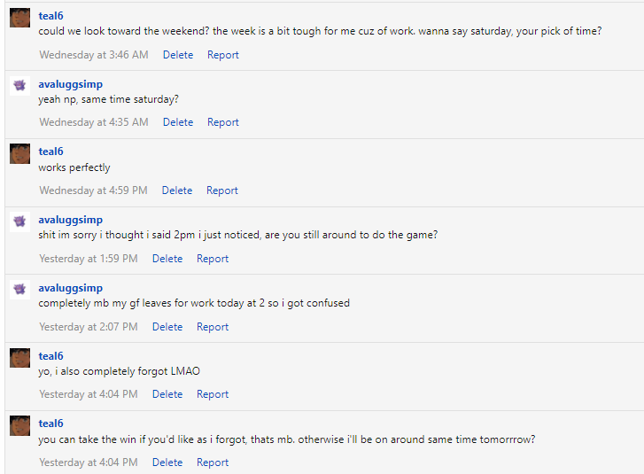Open avaluggsimp profile from 'yeah np' message
Image resolution: width=644 pixels, height=474 pixels.
coord(70,84)
